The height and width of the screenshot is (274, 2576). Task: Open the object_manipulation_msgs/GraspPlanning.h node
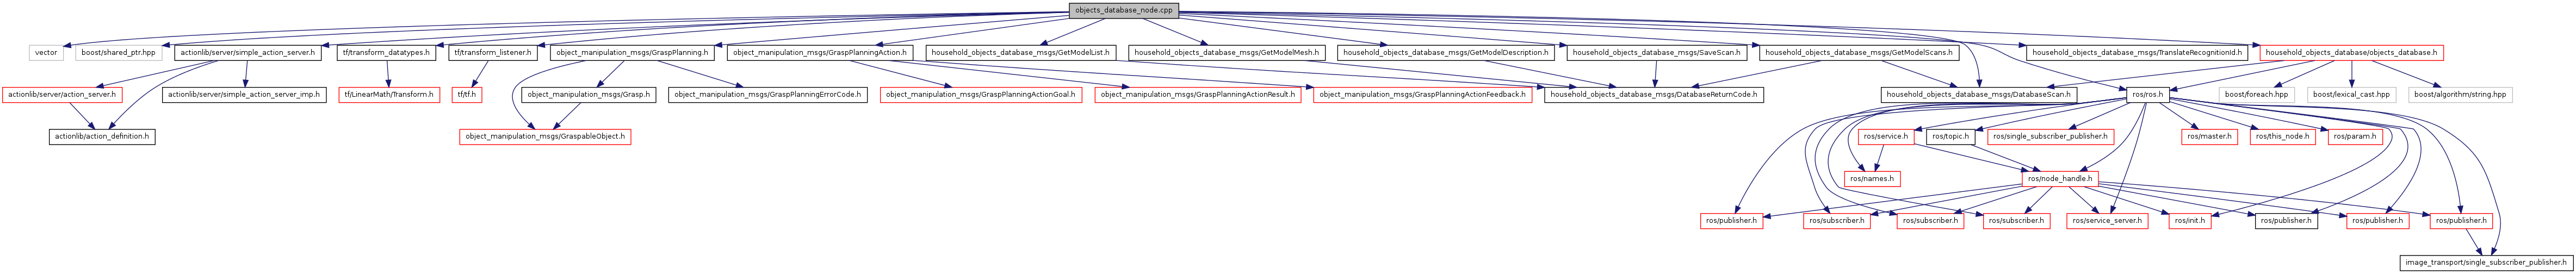[632, 52]
